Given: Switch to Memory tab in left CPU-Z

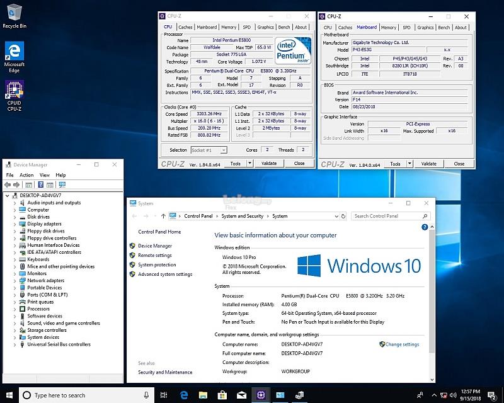Looking at the screenshot, I should [x=229, y=27].
